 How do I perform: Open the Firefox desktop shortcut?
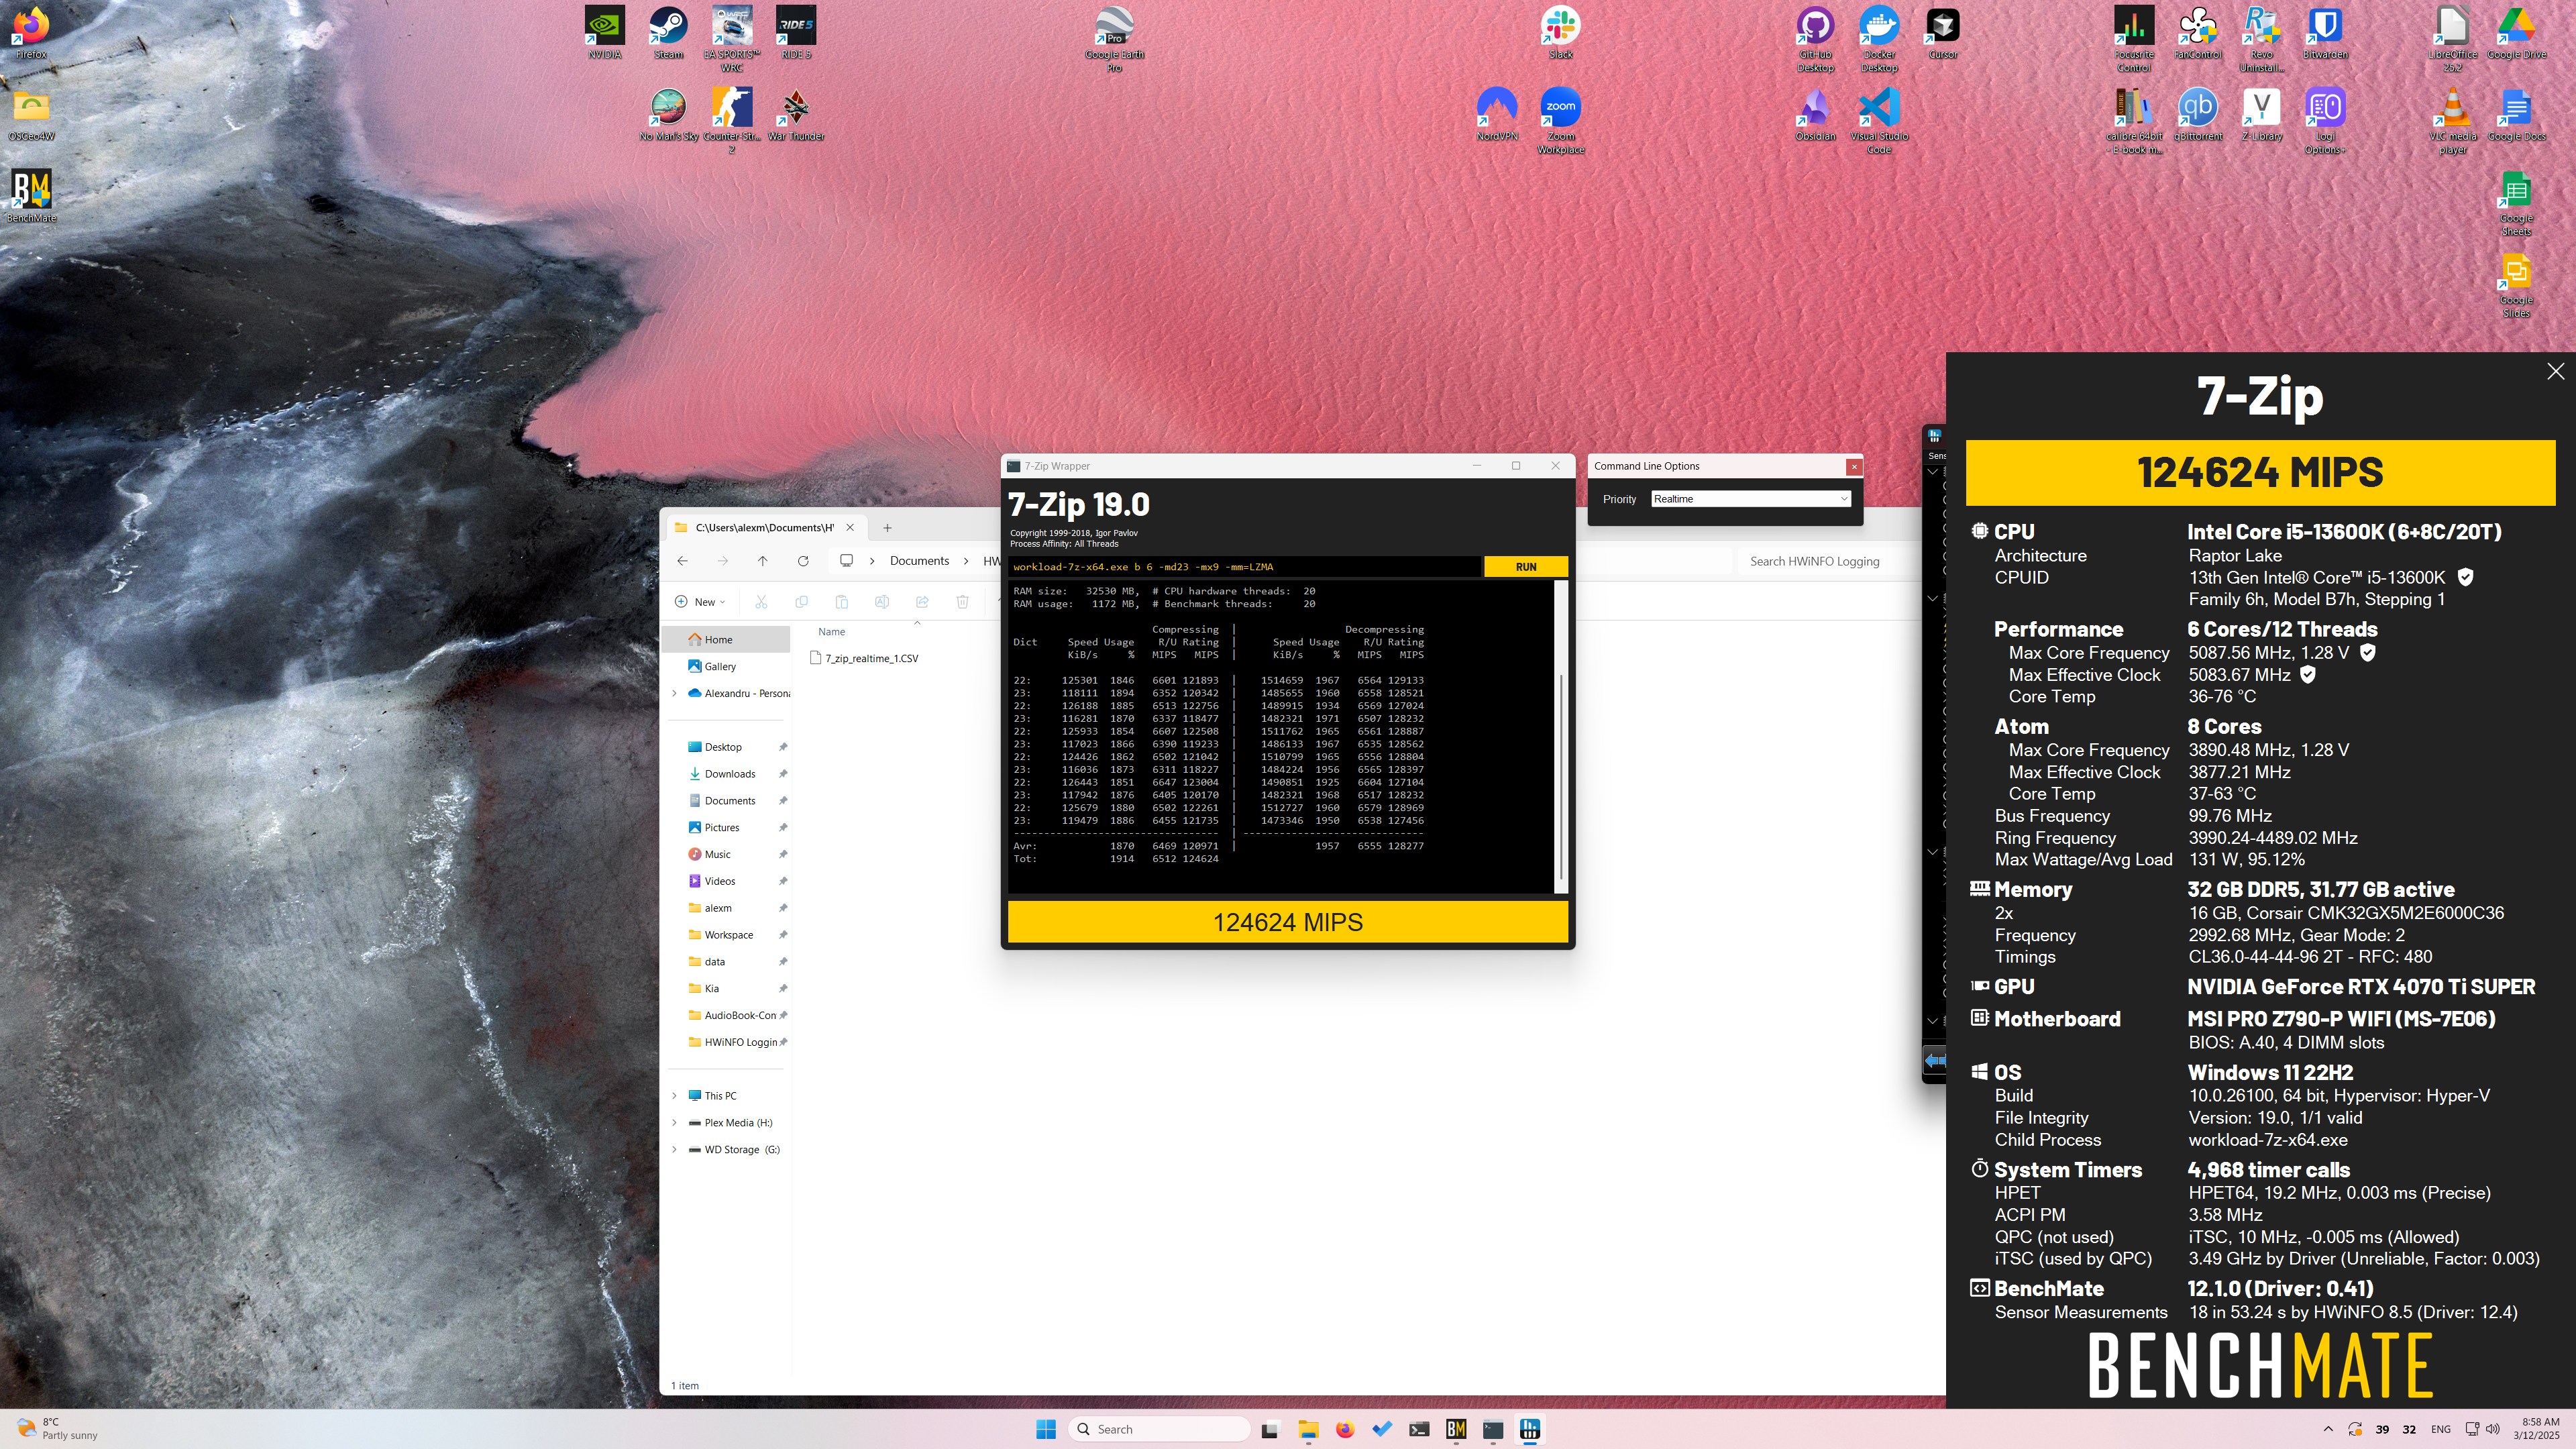tap(31, 32)
